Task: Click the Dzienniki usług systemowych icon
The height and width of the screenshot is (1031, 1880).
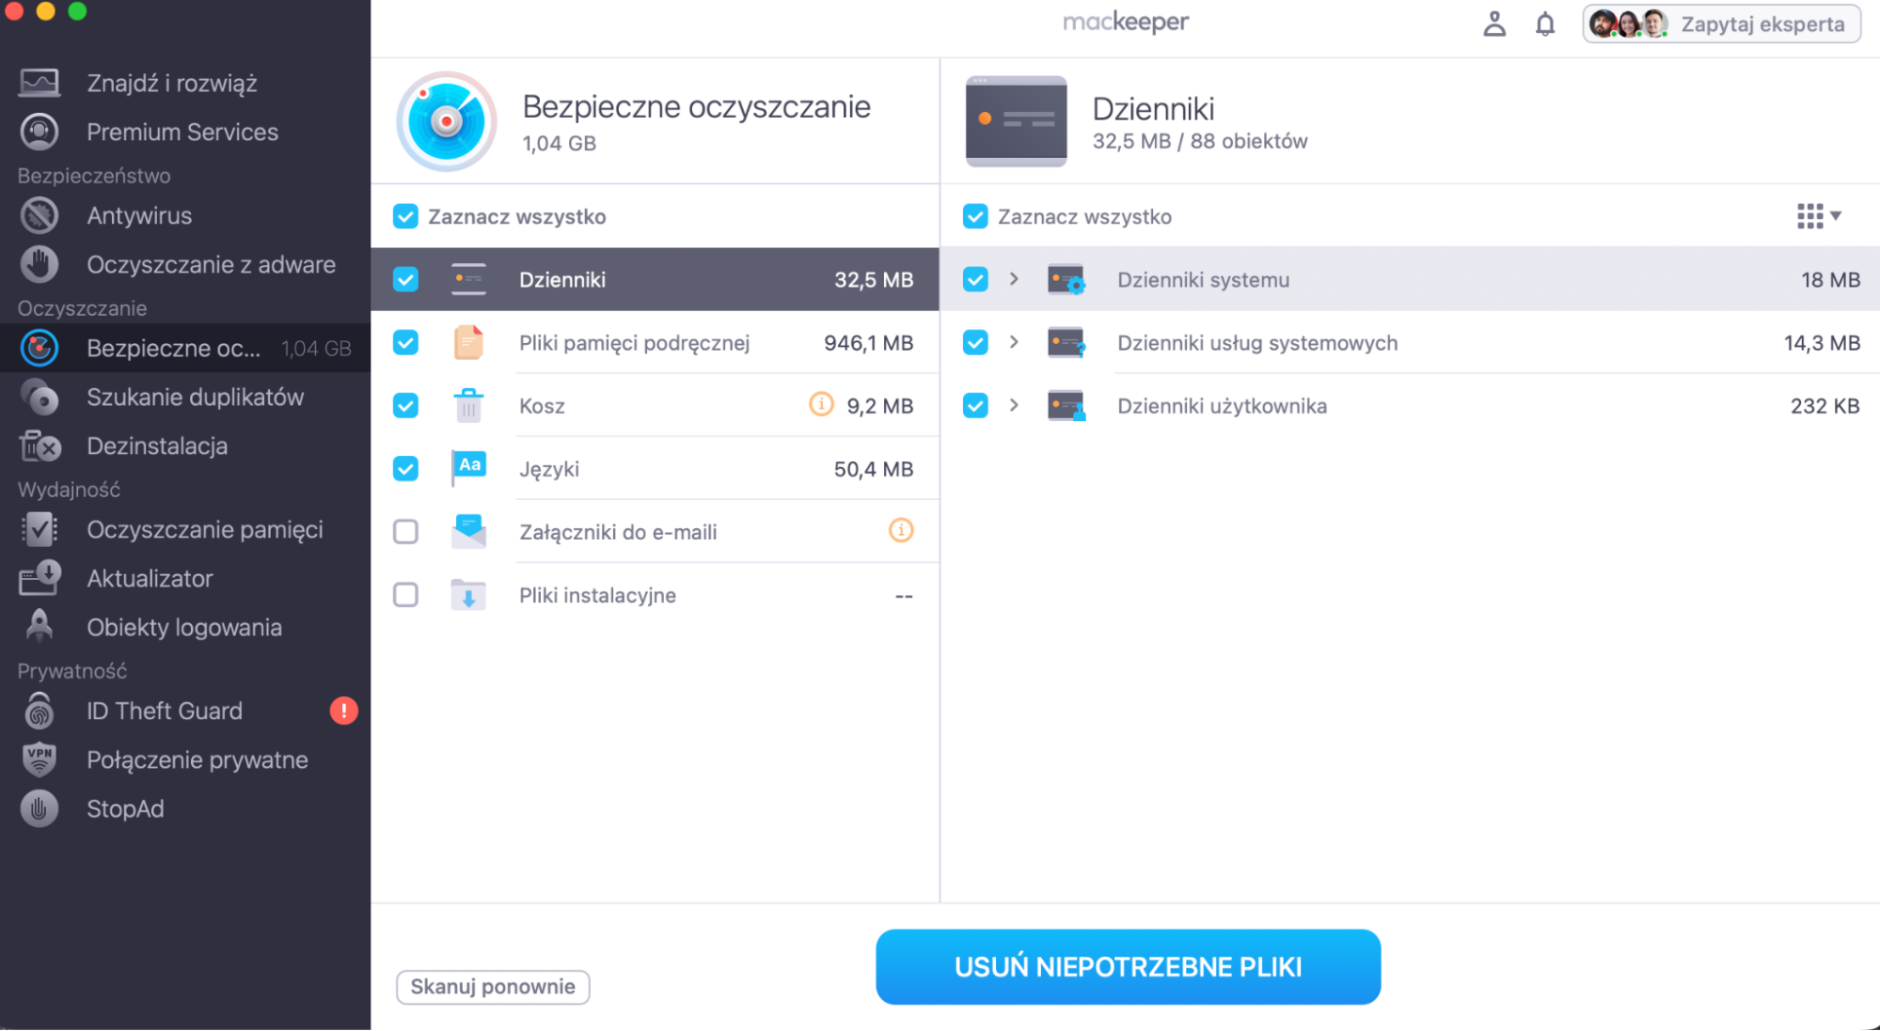Action: pos(1066,342)
